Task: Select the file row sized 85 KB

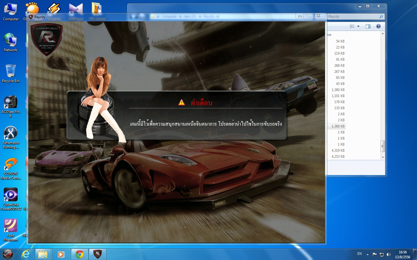Action: click(336, 78)
